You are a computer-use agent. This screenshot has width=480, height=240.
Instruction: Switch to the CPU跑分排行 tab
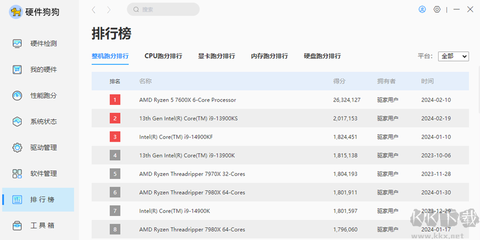[163, 56]
